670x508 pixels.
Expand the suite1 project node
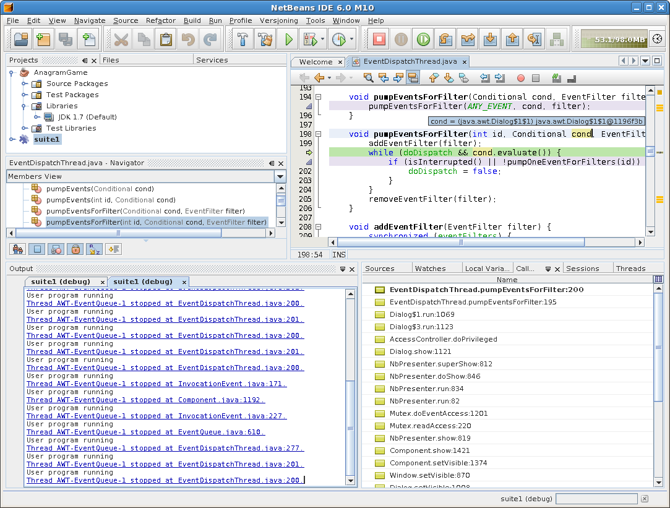[x=12, y=139]
